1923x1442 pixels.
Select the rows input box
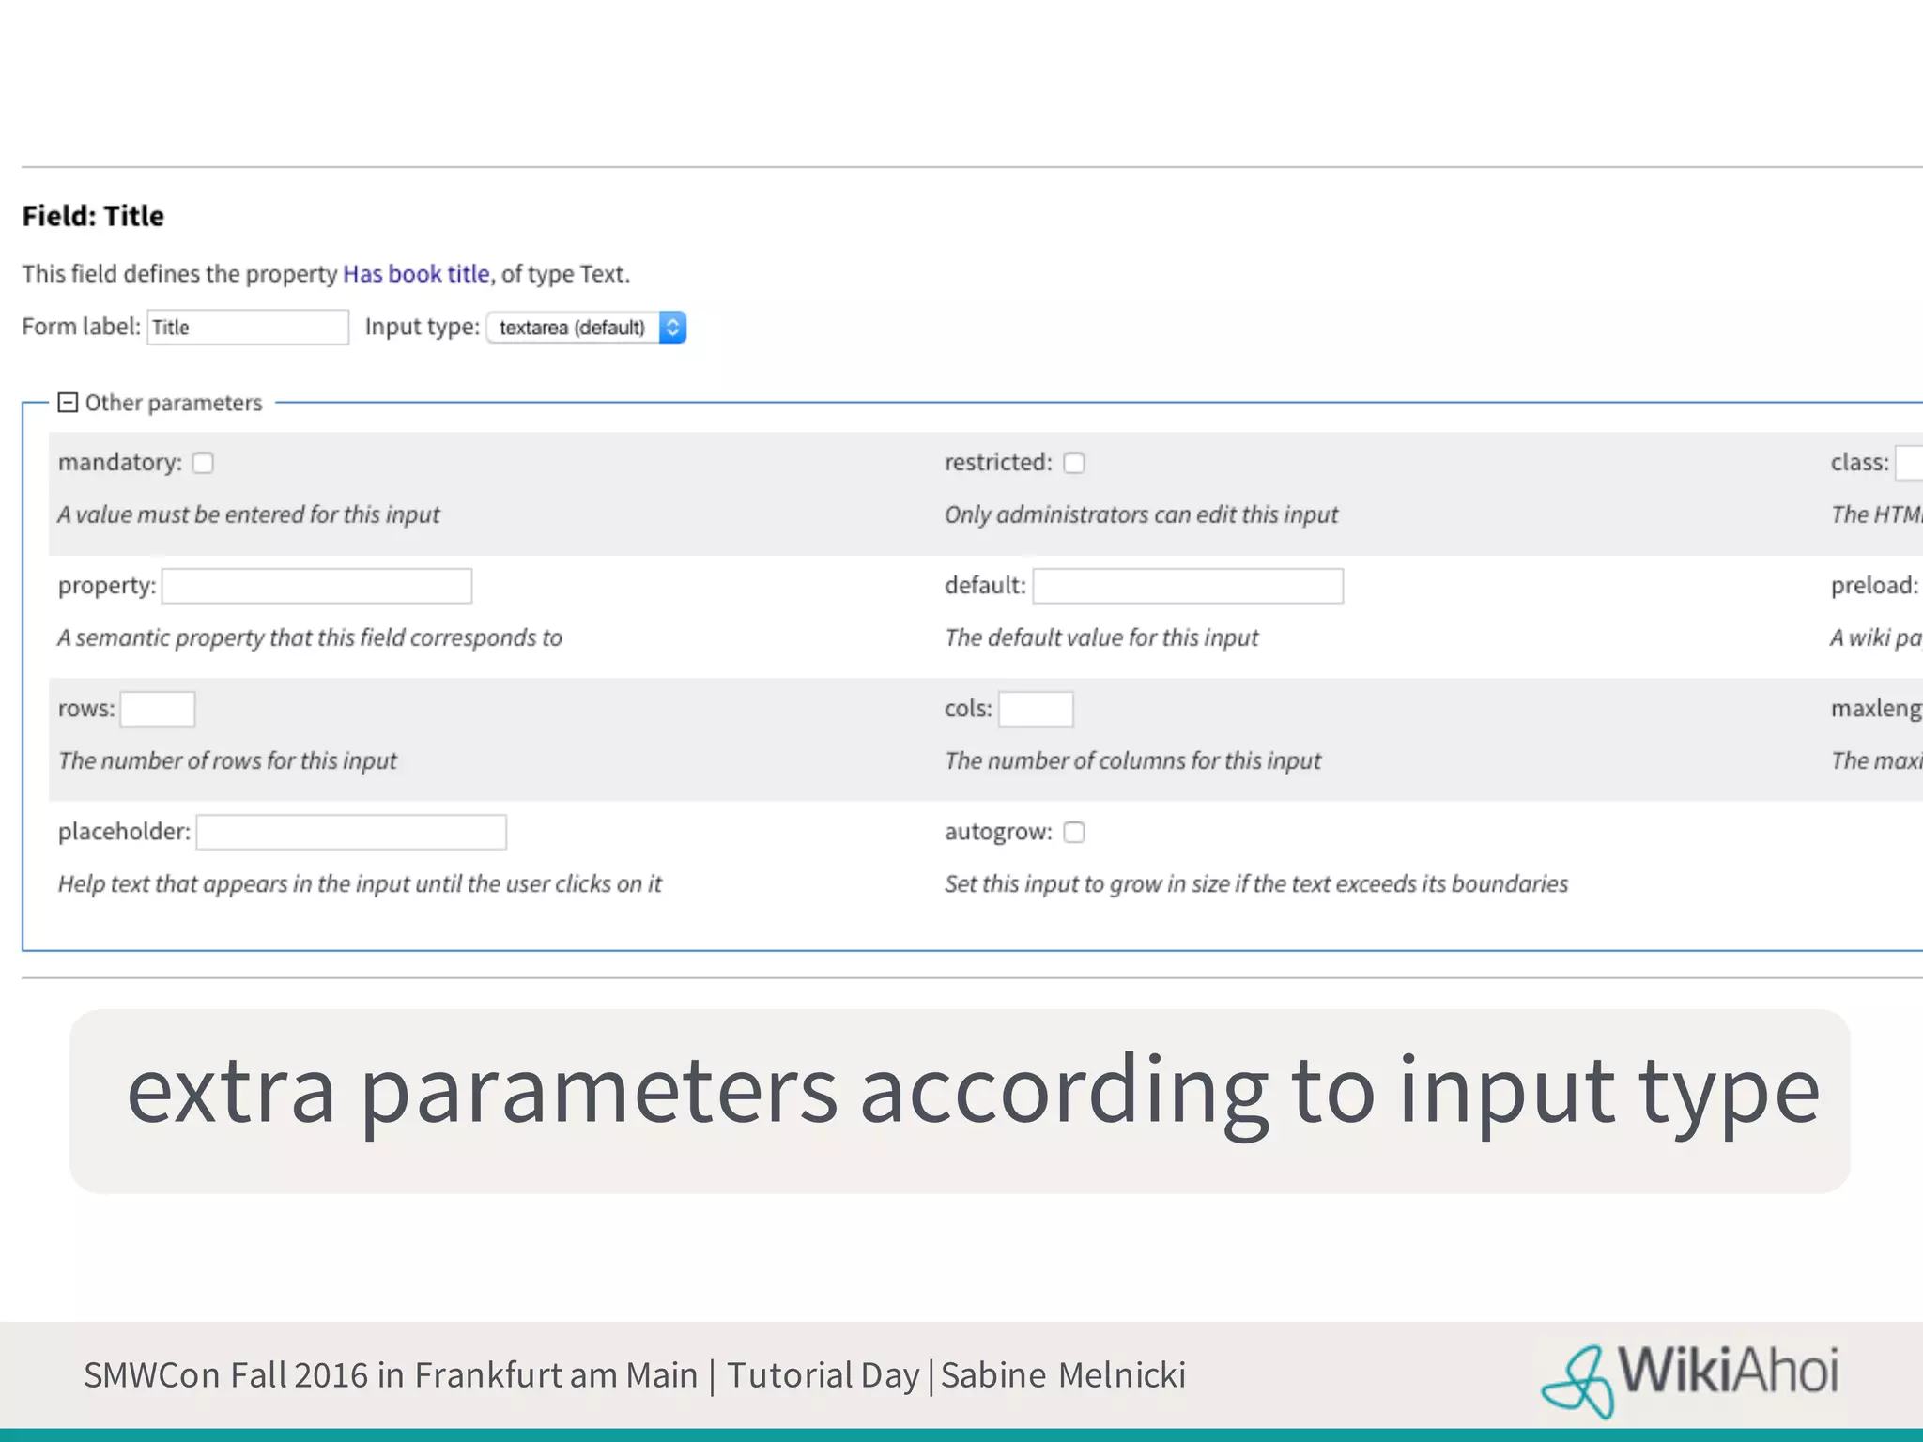(x=158, y=709)
